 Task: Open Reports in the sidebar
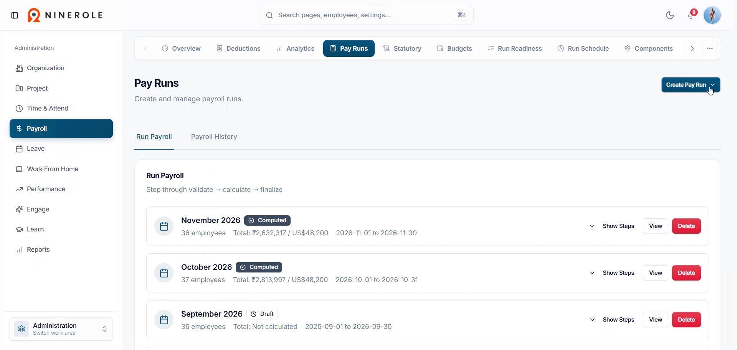pos(61,249)
